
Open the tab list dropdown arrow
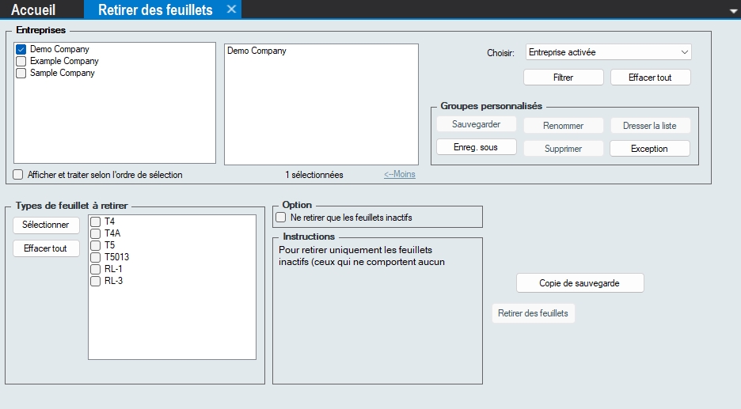coord(732,10)
